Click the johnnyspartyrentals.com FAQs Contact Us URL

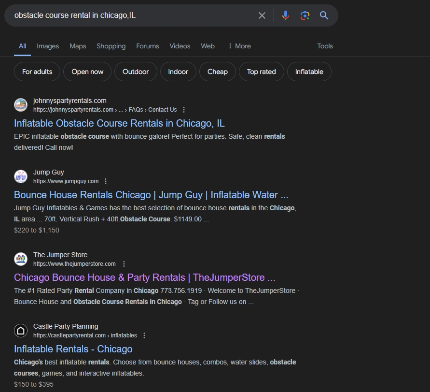pyautogui.click(x=105, y=110)
